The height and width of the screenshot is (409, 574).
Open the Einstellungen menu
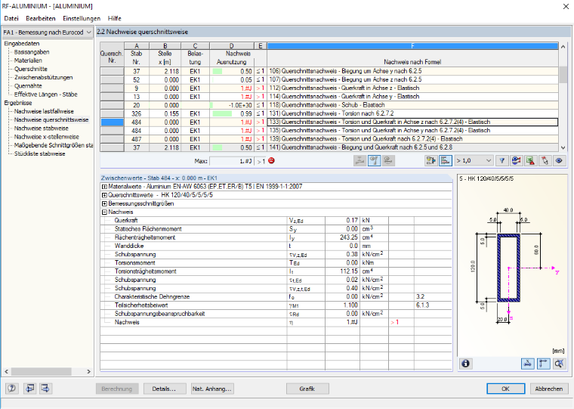(82, 18)
